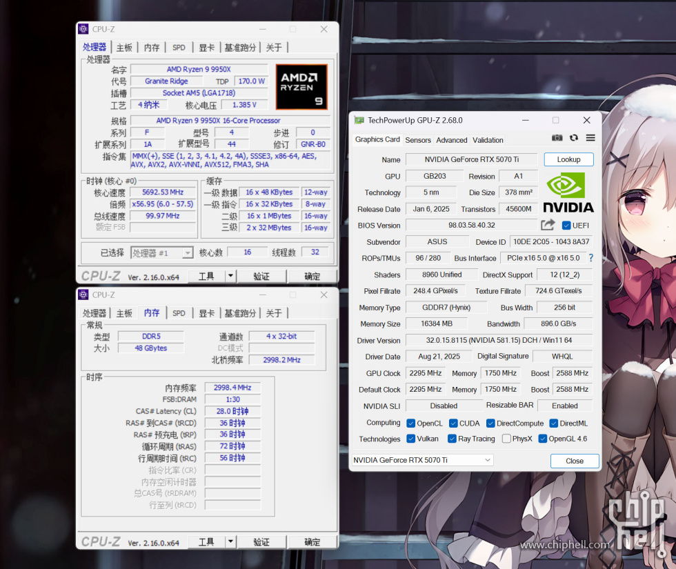Screen dimensions: 676x569
Task: Expand the 工具 dropdown arrow in the memory window
Action: pyautogui.click(x=230, y=541)
